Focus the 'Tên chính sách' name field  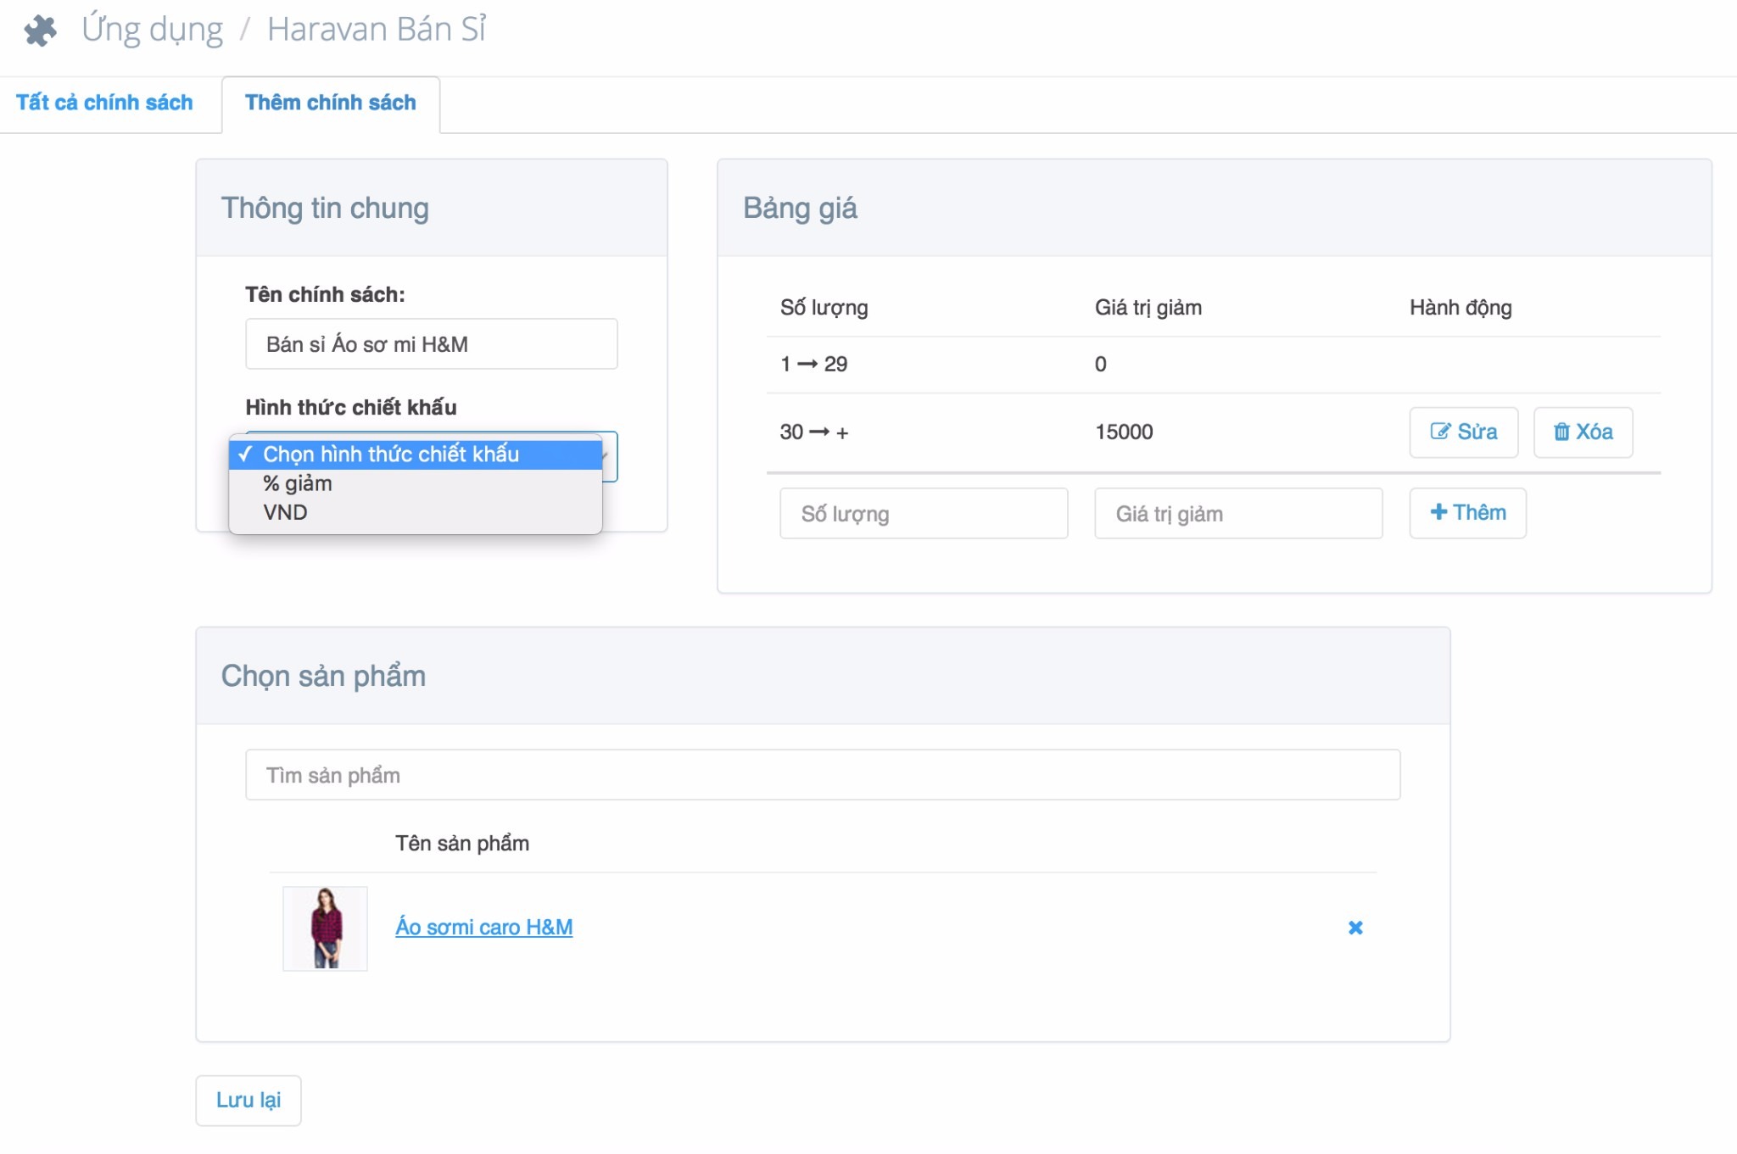431,344
